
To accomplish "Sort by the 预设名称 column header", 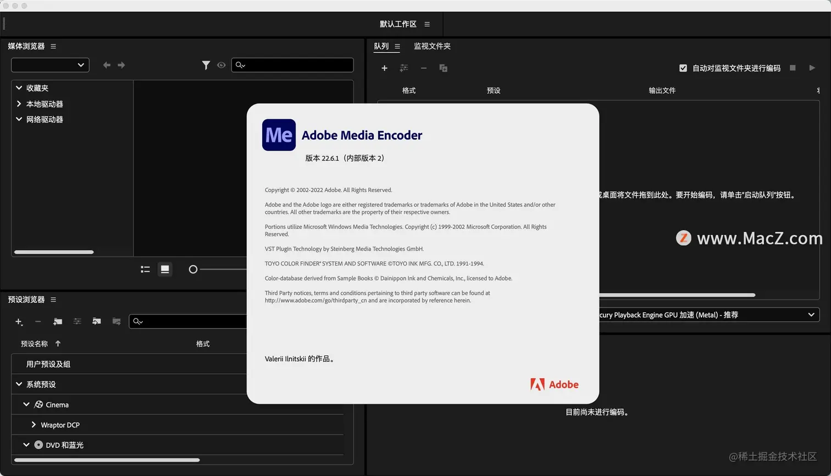I will point(34,344).
